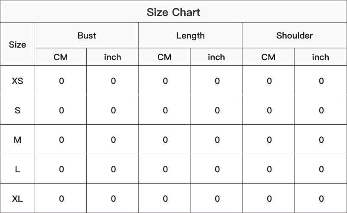Select the CM subheader under Bust
Viewport: 347px width, 213px height.
pos(61,57)
